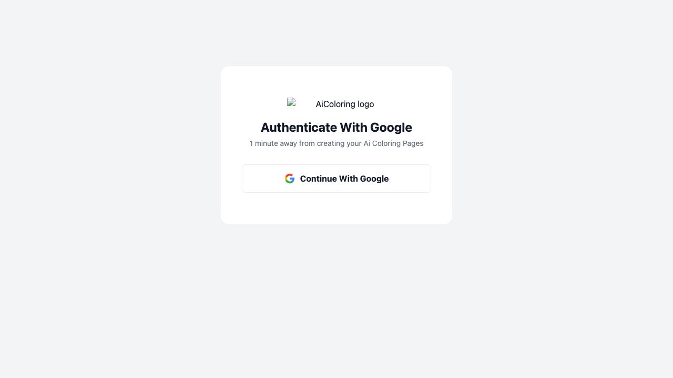Click the gray page background below the card
Viewport: 673px width, 378px height.
pos(336,299)
